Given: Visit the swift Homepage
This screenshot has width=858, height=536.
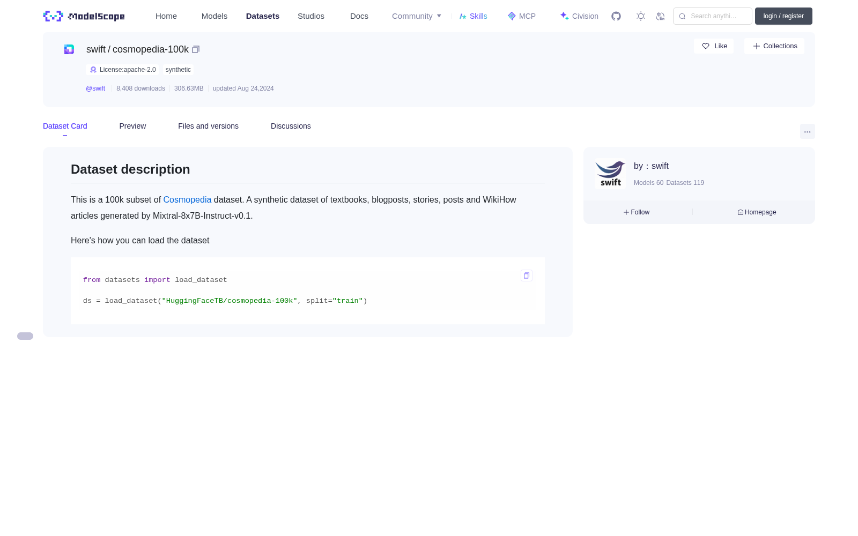Looking at the screenshot, I should (757, 212).
